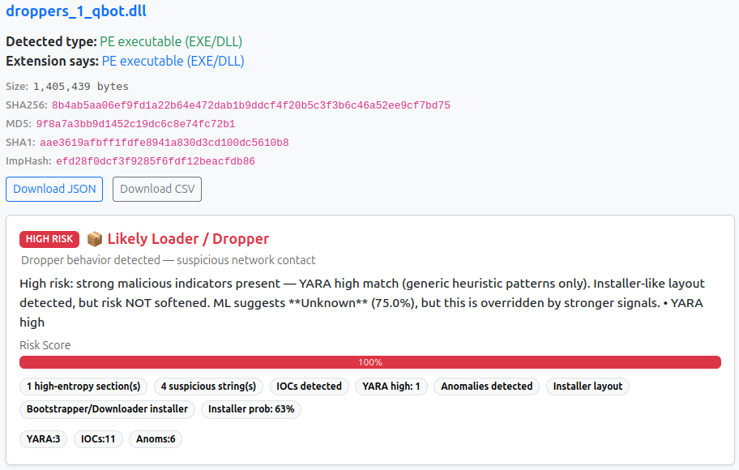Click the YARA:3 count pill

coord(44,439)
